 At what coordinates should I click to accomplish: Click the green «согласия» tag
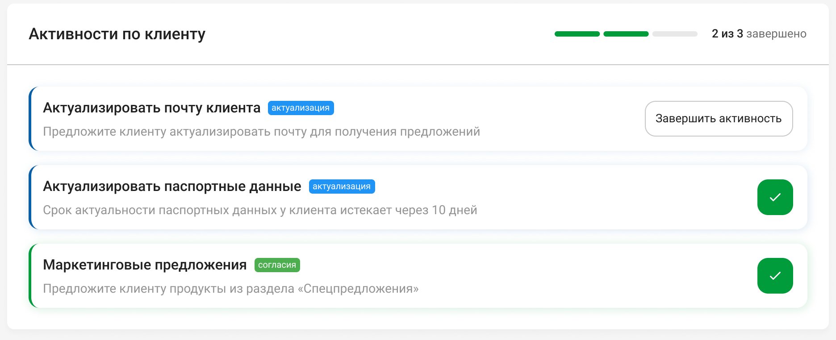click(277, 265)
